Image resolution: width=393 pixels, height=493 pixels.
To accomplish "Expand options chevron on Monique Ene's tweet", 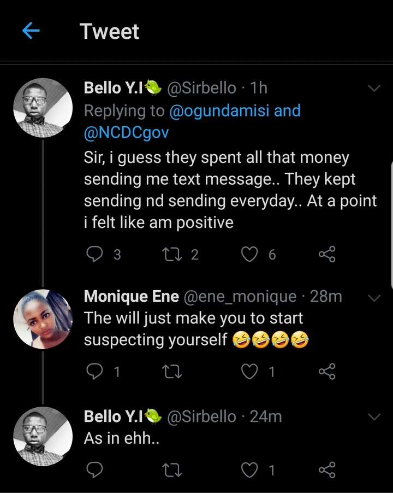I will (374, 298).
